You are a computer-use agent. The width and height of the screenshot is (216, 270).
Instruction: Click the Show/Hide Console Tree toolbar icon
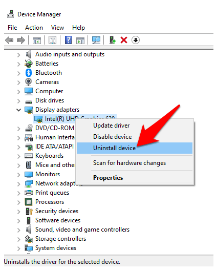[37, 40]
